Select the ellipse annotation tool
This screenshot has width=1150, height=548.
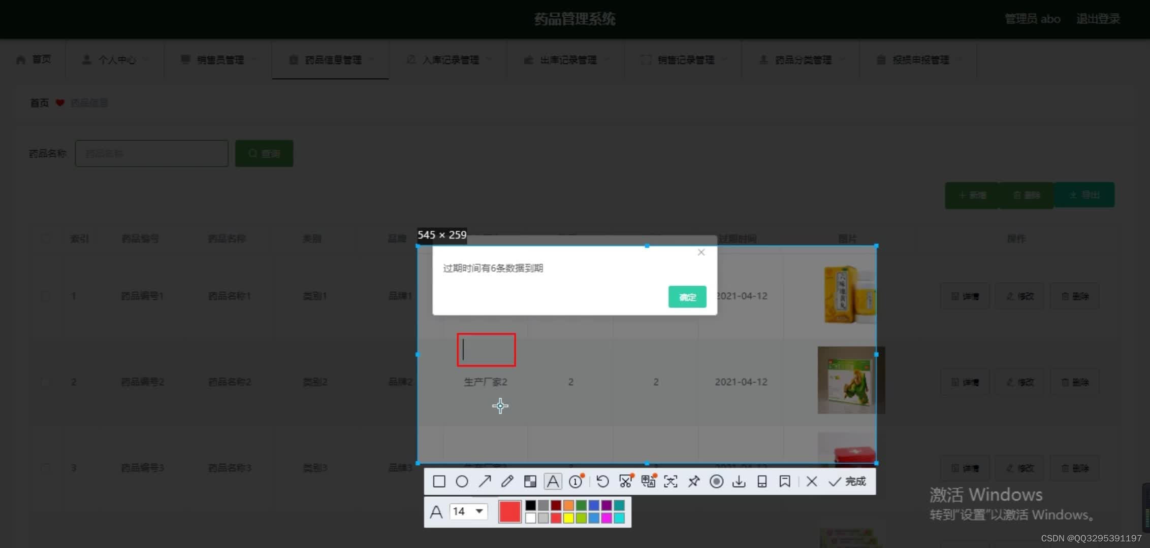(x=462, y=482)
